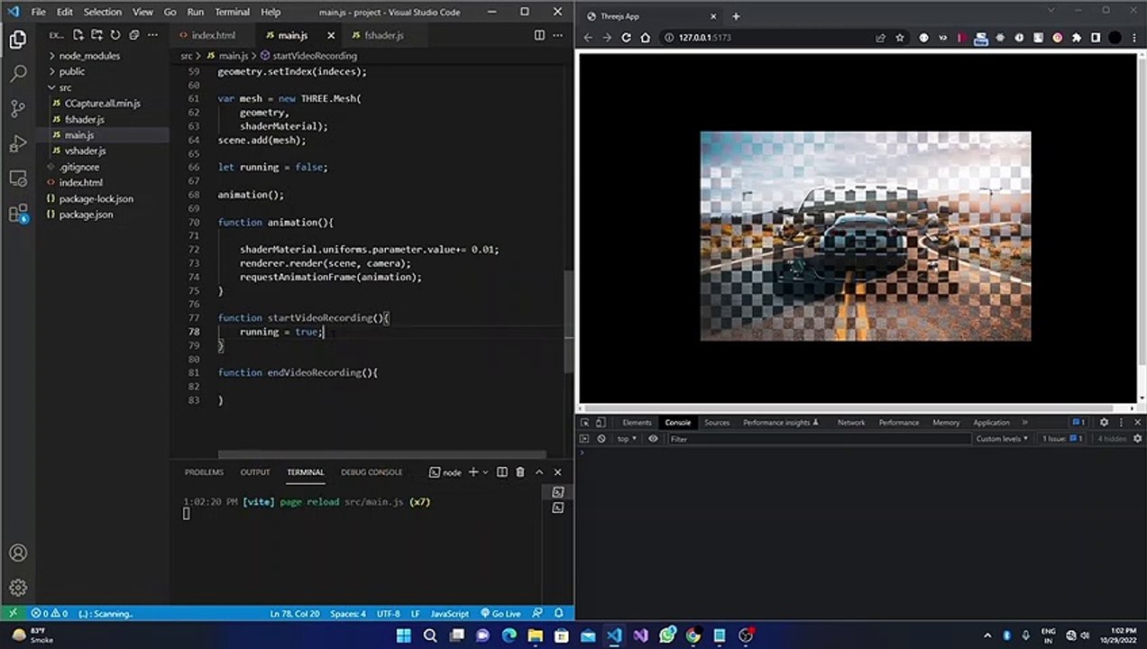Show more DevTools tabs chevron
The image size is (1147, 649).
tap(1023, 422)
